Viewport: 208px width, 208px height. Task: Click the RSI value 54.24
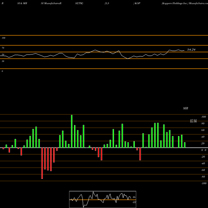tap(191, 50)
